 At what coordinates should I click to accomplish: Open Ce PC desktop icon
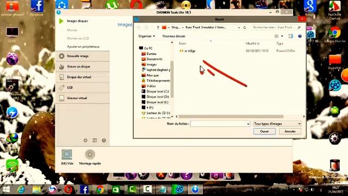(x=12, y=35)
